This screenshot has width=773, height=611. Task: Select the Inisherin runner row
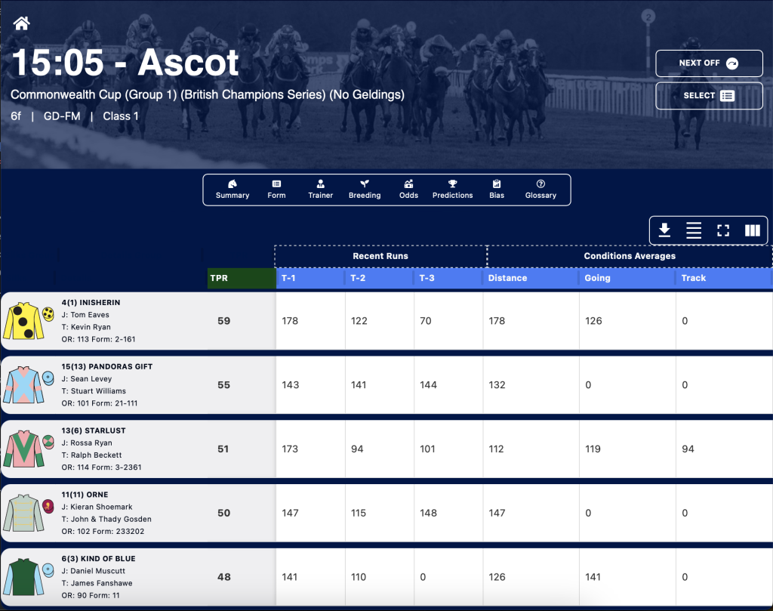pos(386,321)
